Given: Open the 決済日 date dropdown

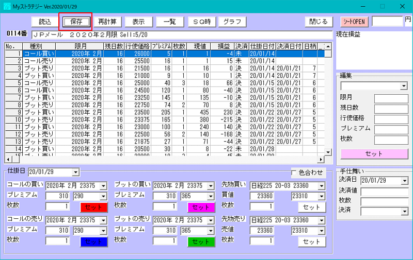Looking at the screenshot, I should [405, 181].
